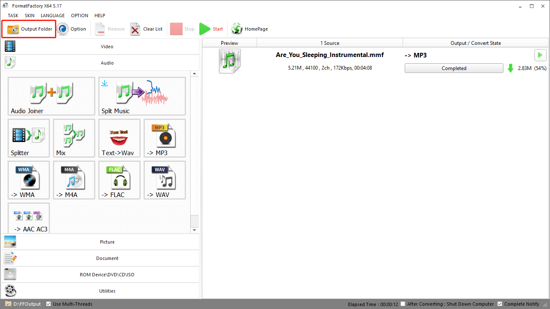Open the OPTION menu
Viewport: 550px width, 309px height.
pyautogui.click(x=79, y=16)
